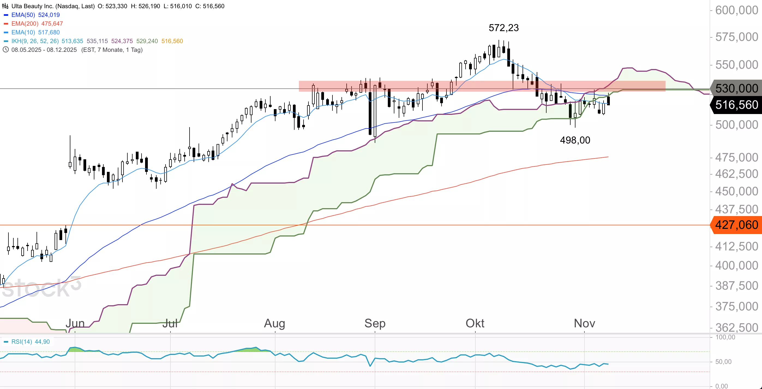Click the stock3 watermark logo
The height and width of the screenshot is (389, 762).
[x=41, y=288]
